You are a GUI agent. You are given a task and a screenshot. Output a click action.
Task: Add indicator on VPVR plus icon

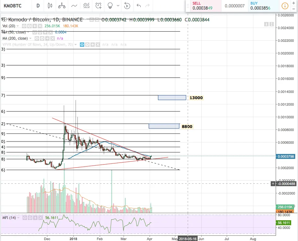(x=93, y=45)
